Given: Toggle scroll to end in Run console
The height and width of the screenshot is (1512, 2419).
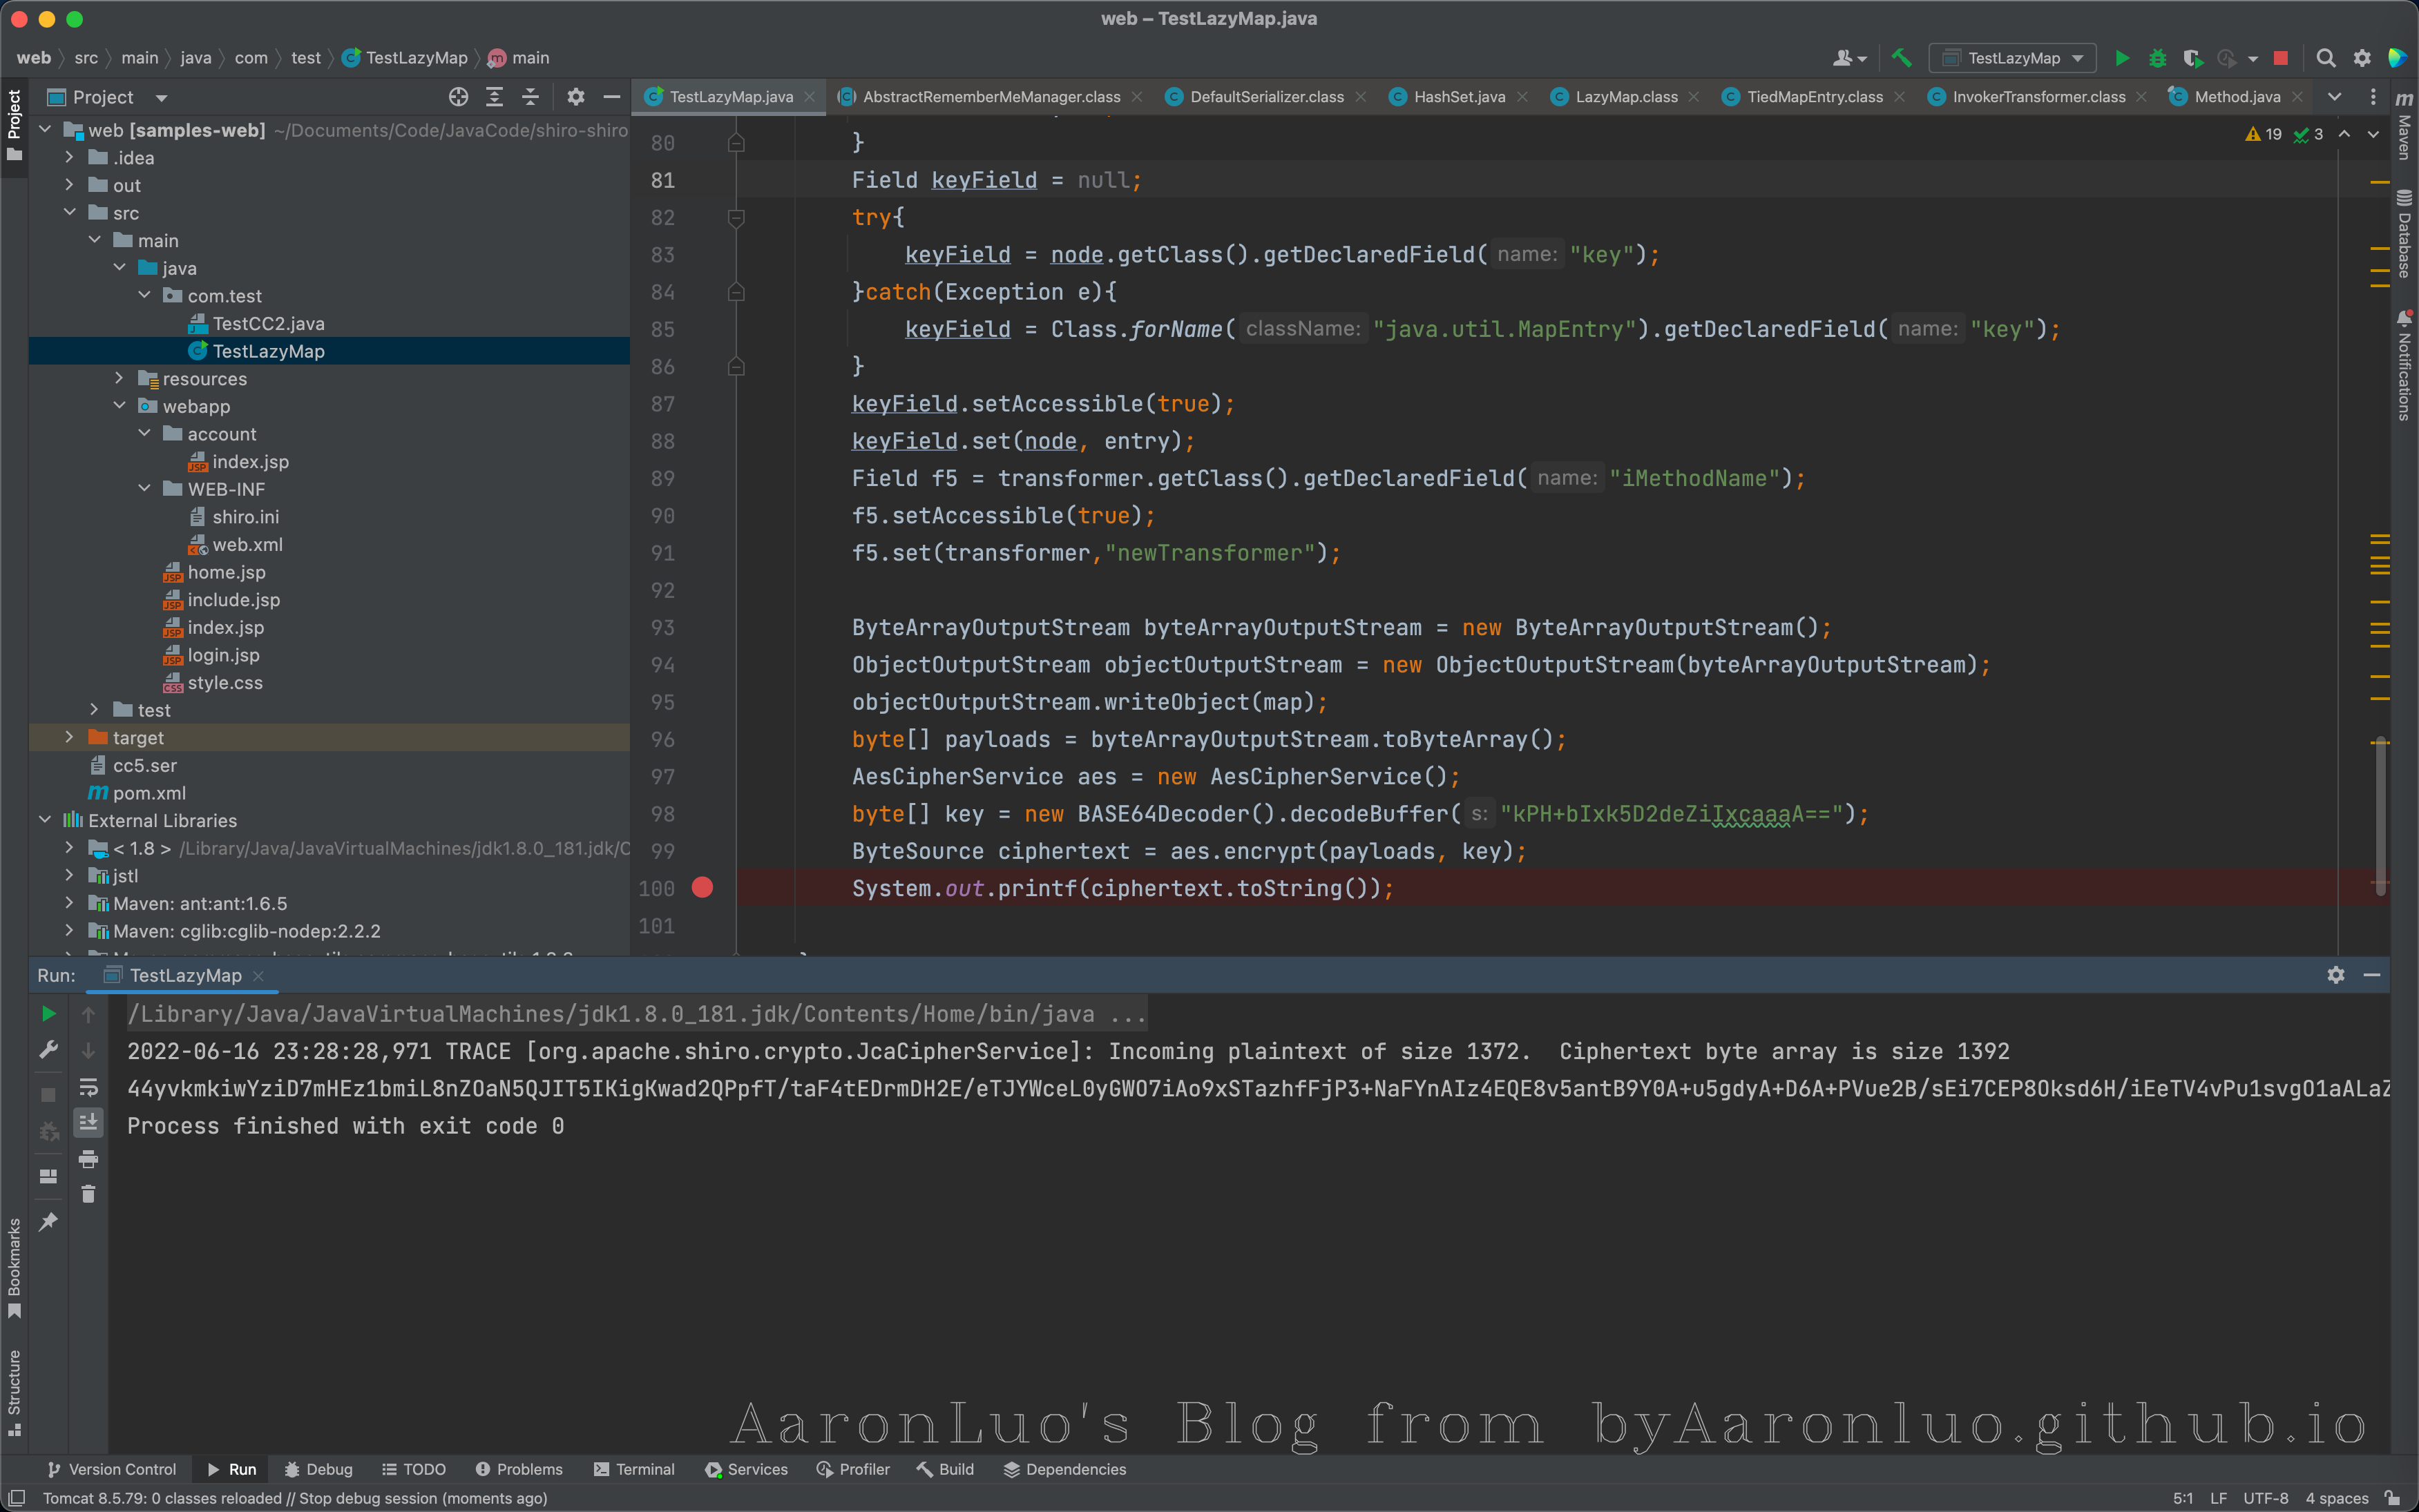Looking at the screenshot, I should [x=88, y=1123].
